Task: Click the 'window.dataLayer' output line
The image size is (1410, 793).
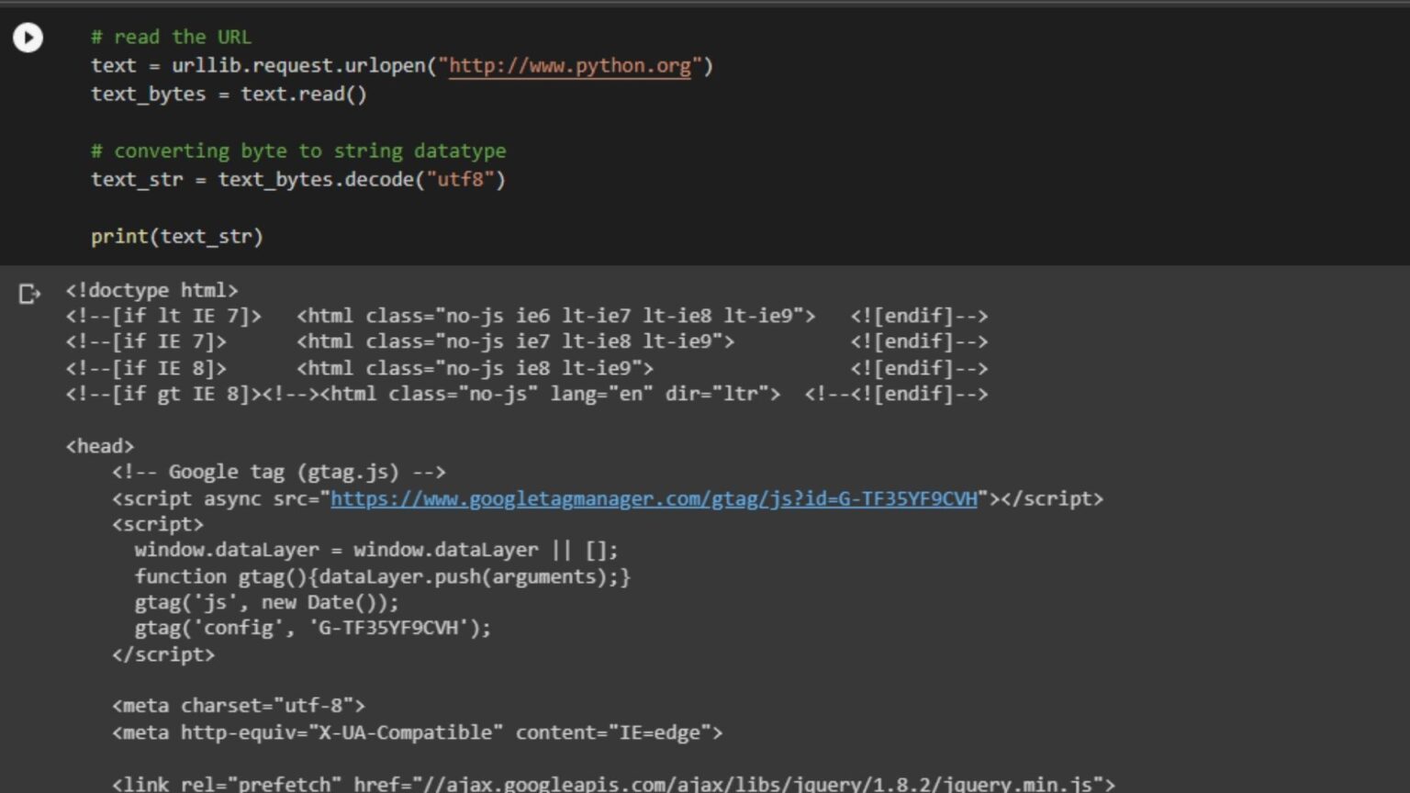Action: tap(376, 551)
